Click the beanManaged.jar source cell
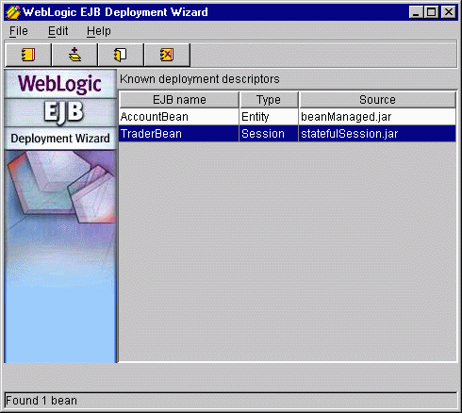The image size is (462, 413). coord(377,117)
